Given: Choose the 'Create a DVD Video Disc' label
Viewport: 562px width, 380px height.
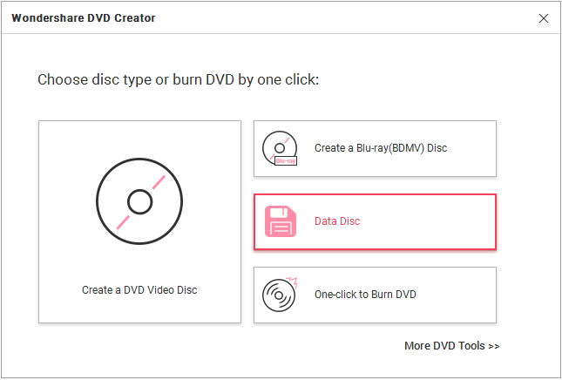Looking at the screenshot, I should pyautogui.click(x=139, y=290).
